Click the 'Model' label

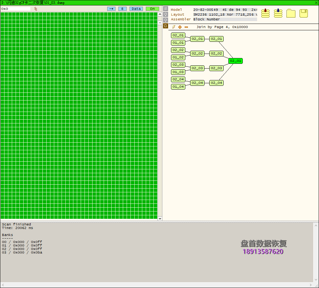click(176, 10)
